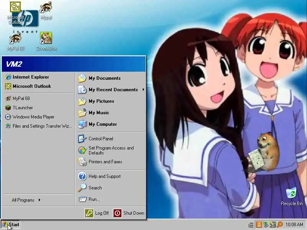Viewport: 307px width, 230px height.
Task: Open Set Program Access and Defaults
Action: click(x=111, y=150)
